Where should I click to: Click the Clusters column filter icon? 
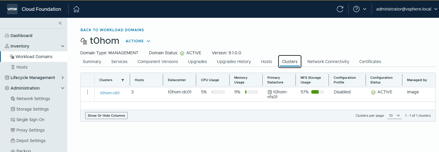click(123, 80)
